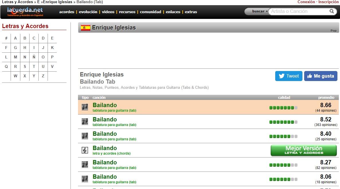340x189 pixels.
Task: Click the tab icon of the 8.66 Bailando row
Action: pos(85,107)
